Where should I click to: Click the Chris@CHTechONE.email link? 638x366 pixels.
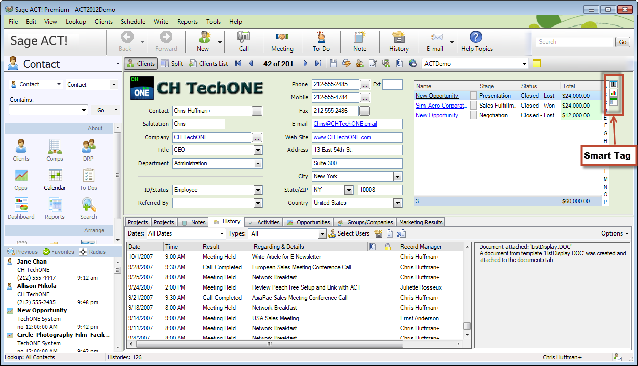pyautogui.click(x=345, y=124)
